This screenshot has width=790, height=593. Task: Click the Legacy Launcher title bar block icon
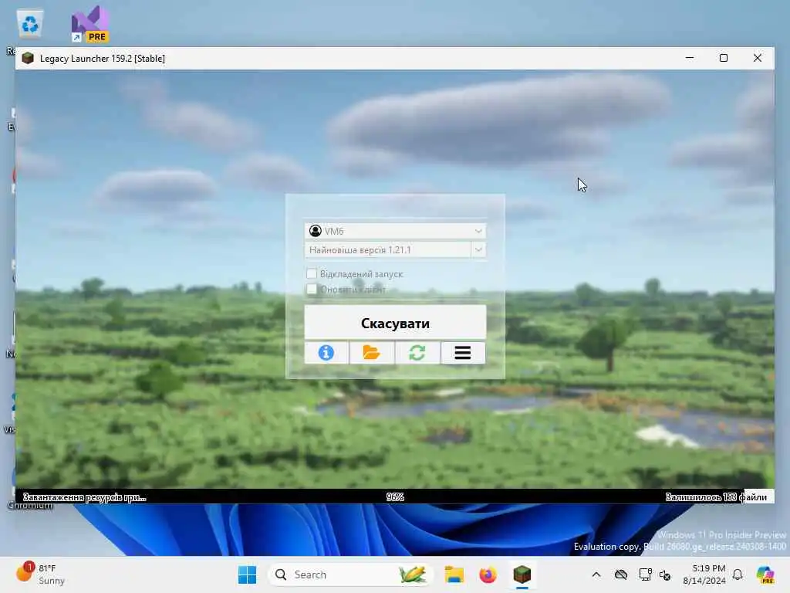[x=29, y=58]
